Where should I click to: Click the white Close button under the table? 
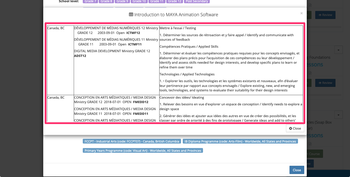point(295,128)
